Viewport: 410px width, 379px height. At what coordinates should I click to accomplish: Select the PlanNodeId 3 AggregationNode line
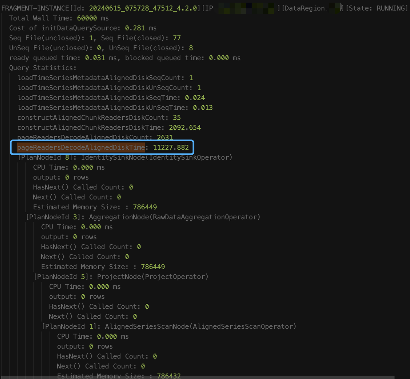(x=143, y=217)
